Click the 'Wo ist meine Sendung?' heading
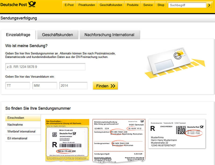The width and height of the screenshot is (215, 165). tap(26, 46)
